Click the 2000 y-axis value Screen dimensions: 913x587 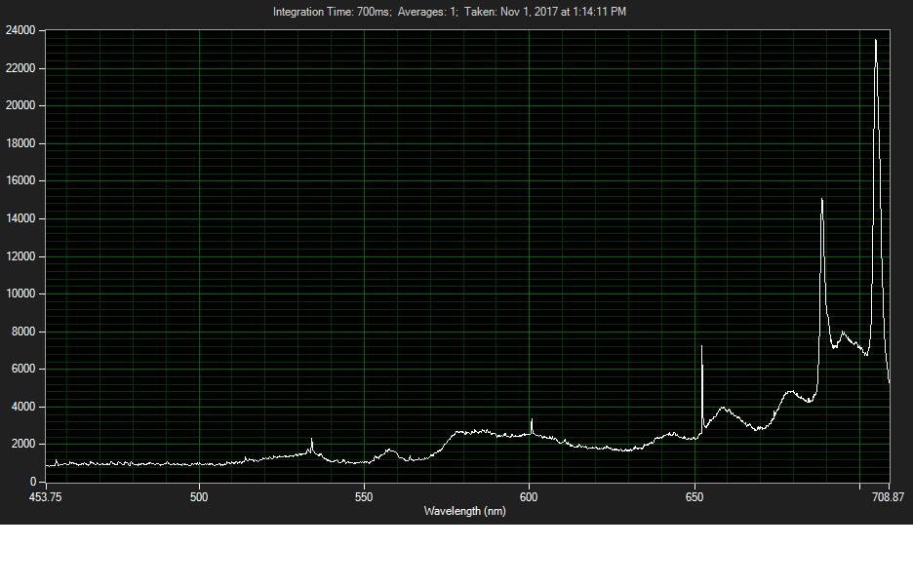pyautogui.click(x=23, y=444)
